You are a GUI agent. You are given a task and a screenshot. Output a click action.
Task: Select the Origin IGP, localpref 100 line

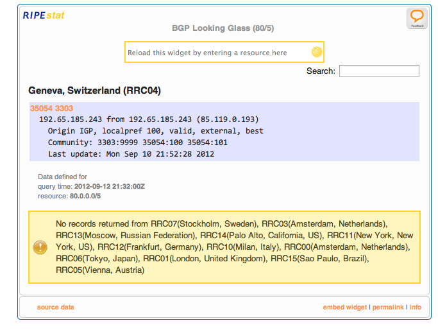155,131
